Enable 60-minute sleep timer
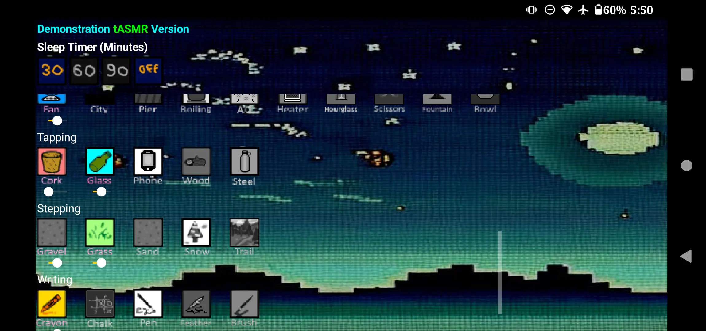 82,69
